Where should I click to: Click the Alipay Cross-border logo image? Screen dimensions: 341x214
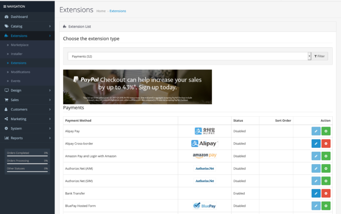[204, 144]
